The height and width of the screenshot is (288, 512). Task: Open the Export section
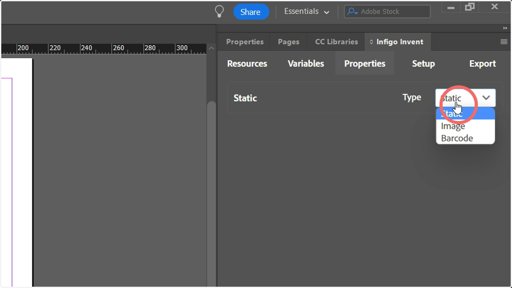[483, 64]
